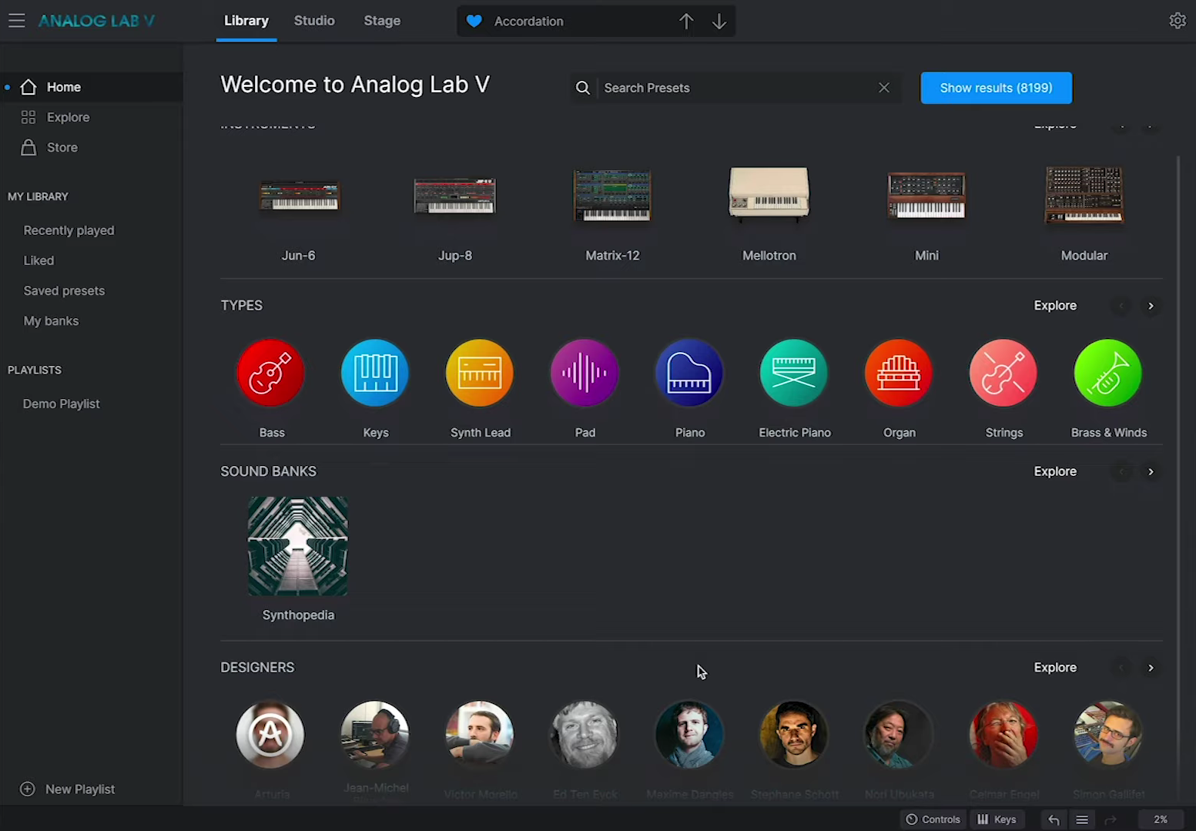This screenshot has width=1196, height=831.
Task: Select the Stephane Schott designer avatar
Action: 794,734
